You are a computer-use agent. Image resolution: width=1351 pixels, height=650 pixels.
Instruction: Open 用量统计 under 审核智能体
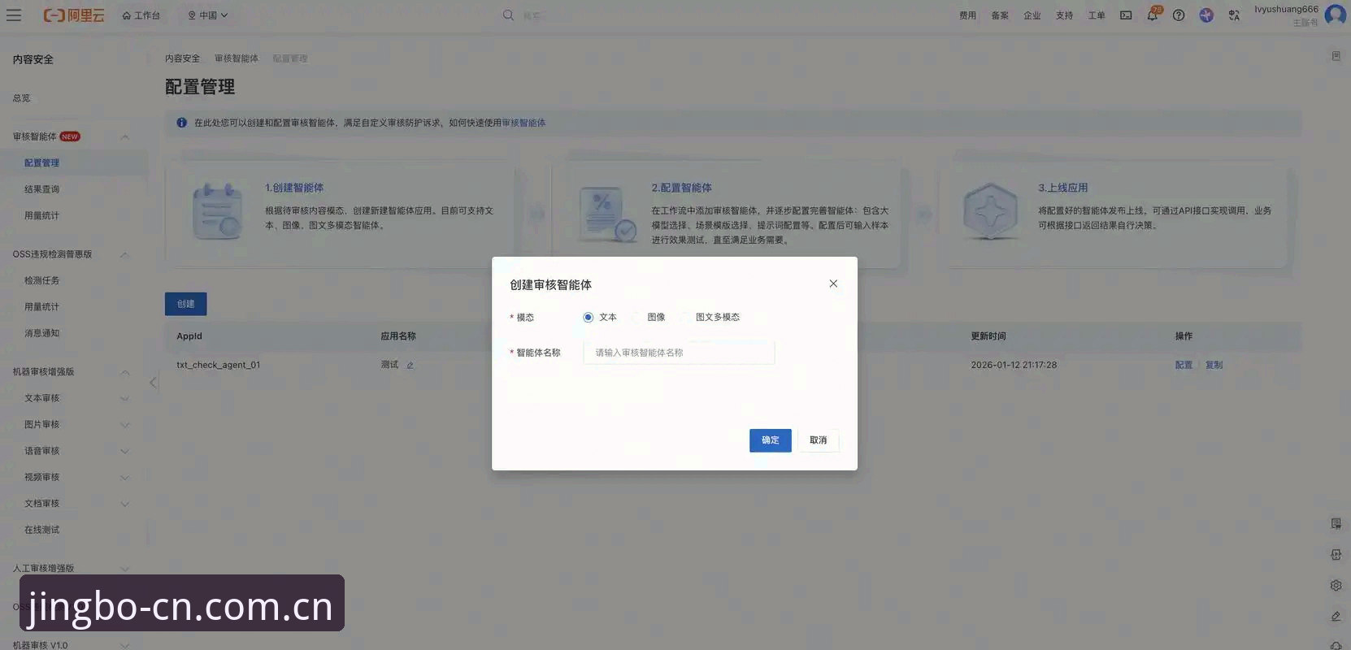pos(41,215)
